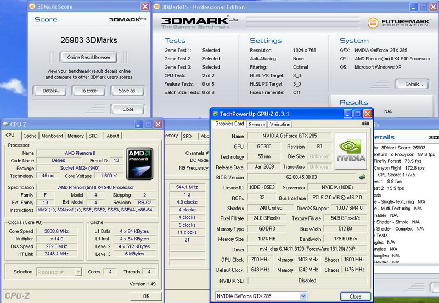Open the SPD tab in front CPU-Z
Image resolution: width=439 pixels, height=303 pixels.
click(93, 136)
